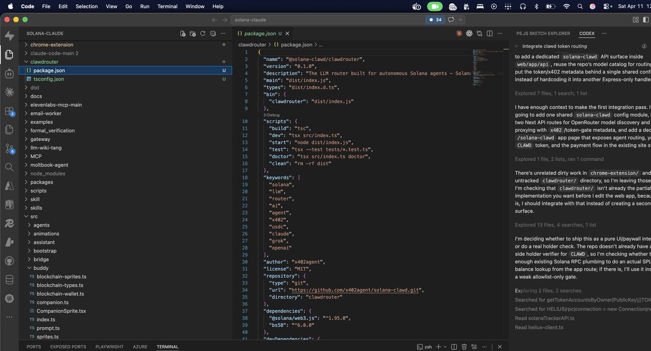Click the New Folder icon in explorer header
This screenshot has width=651, height=351.
(193, 34)
